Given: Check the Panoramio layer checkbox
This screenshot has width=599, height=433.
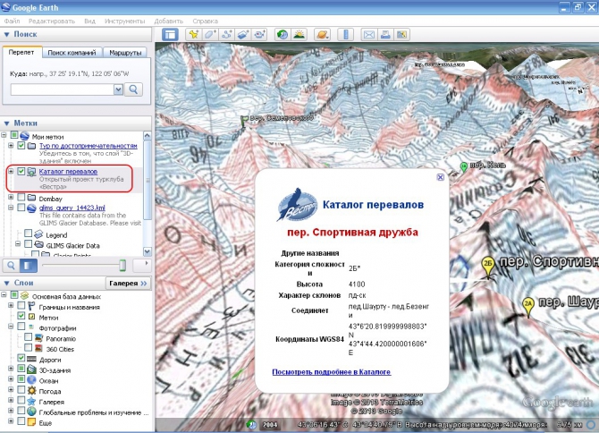Looking at the screenshot, I should coord(29,337).
